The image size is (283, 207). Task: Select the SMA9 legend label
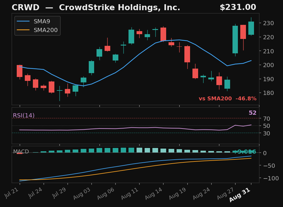click(42, 21)
